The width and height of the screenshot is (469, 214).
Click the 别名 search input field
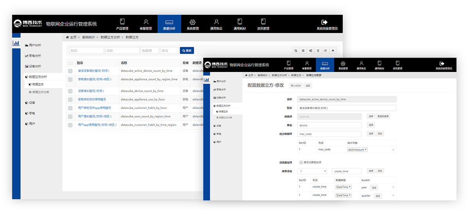pyautogui.click(x=86, y=51)
